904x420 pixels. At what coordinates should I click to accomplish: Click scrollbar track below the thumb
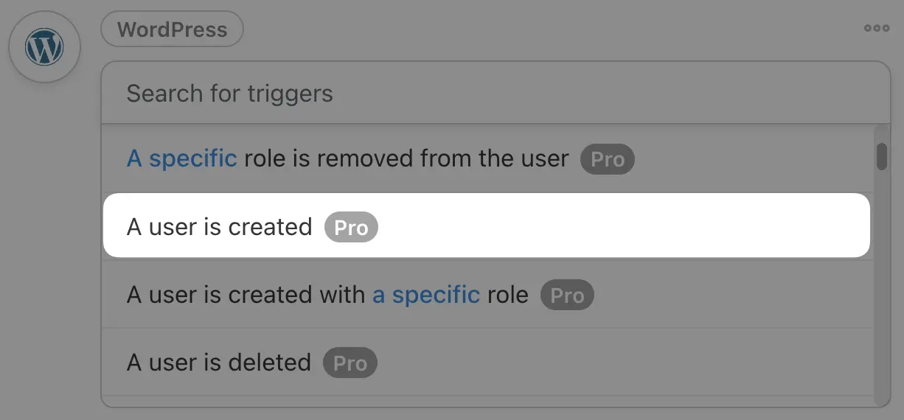click(x=881, y=295)
